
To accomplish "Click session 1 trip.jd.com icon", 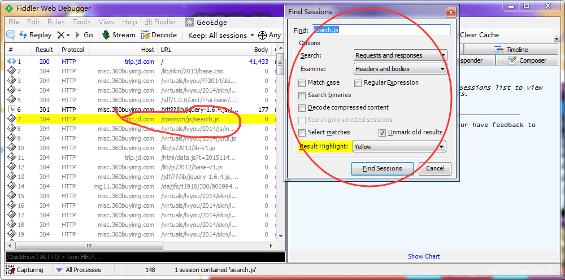I will [x=11, y=62].
